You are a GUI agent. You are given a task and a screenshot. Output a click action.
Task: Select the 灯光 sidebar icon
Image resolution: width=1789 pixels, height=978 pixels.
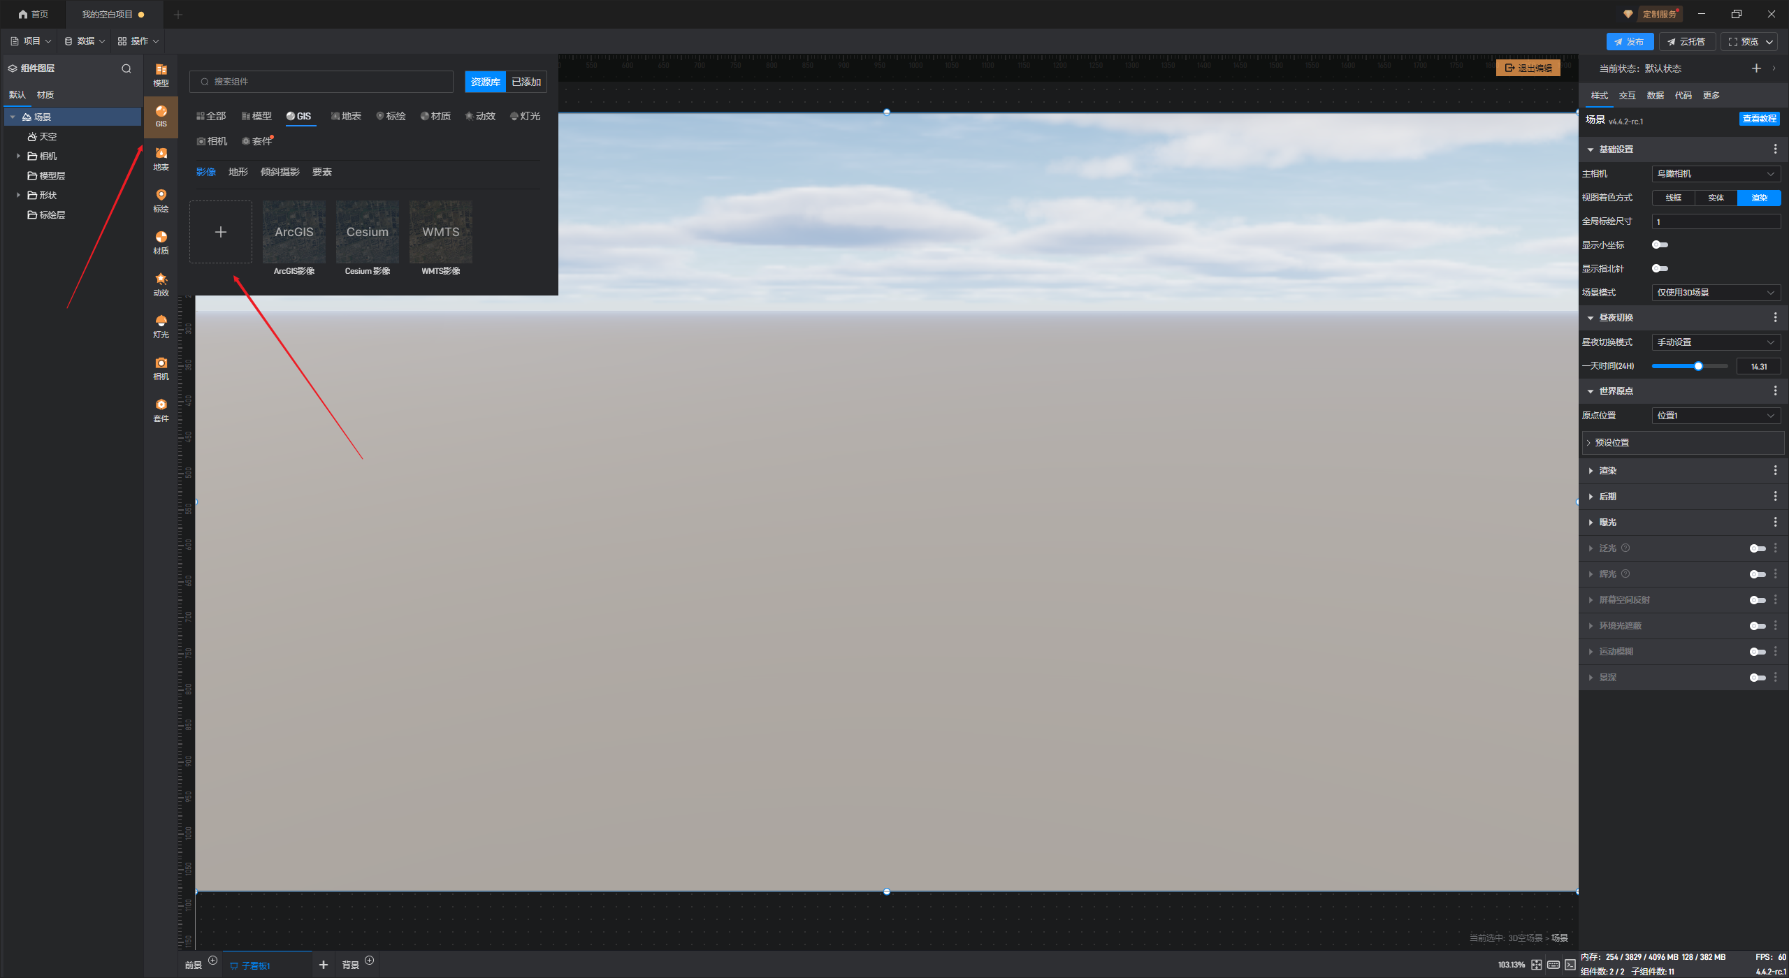pyautogui.click(x=161, y=326)
